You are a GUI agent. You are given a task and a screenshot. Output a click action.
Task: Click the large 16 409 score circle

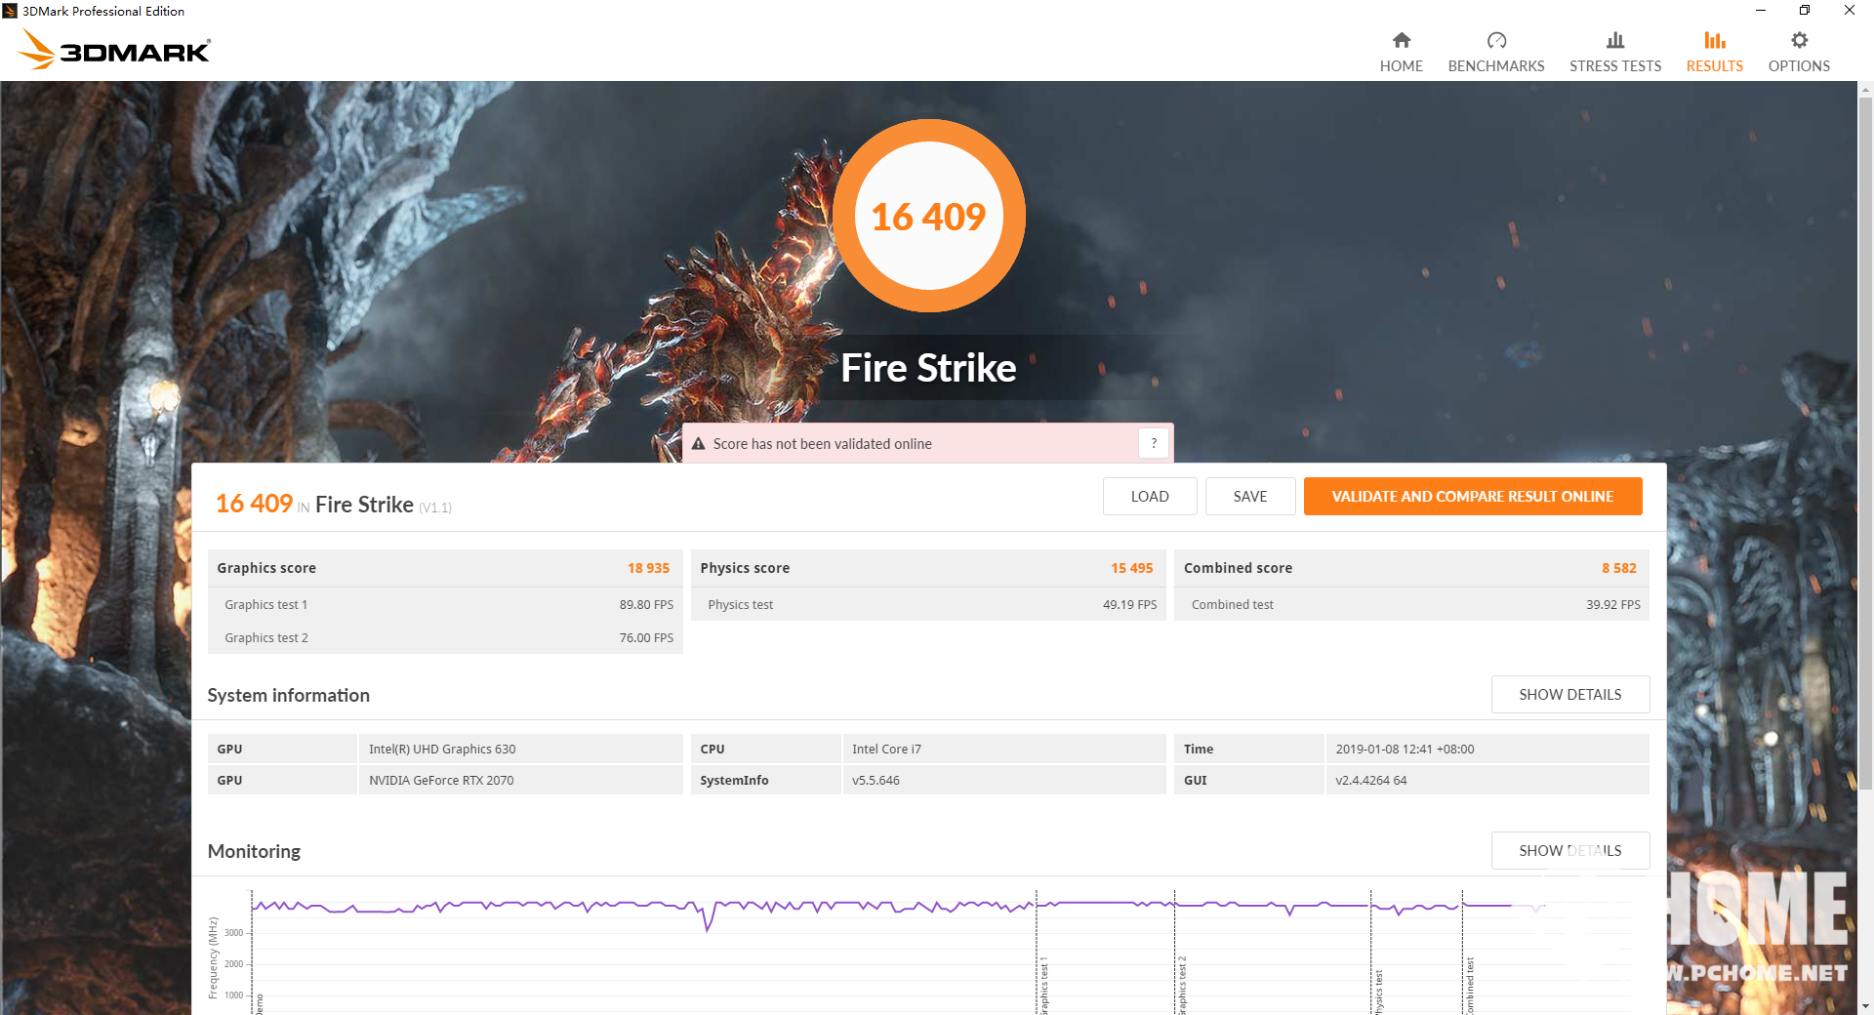(928, 216)
